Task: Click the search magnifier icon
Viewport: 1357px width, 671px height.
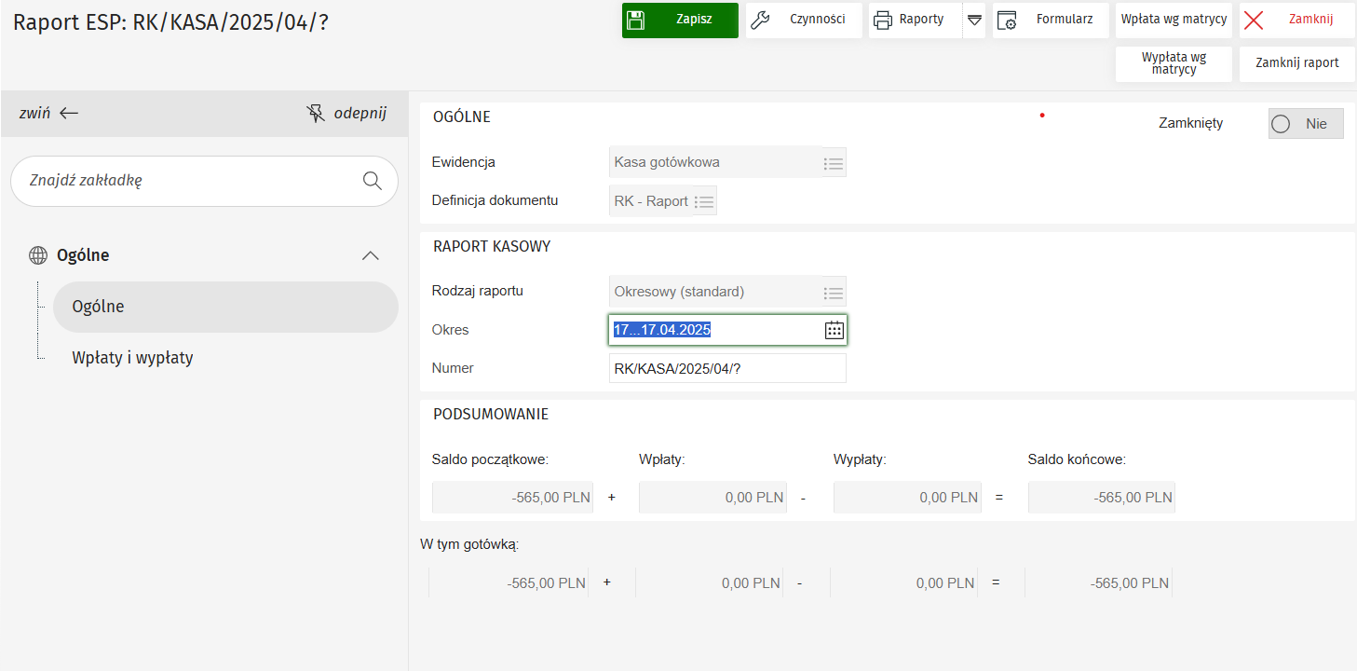Action: (373, 181)
